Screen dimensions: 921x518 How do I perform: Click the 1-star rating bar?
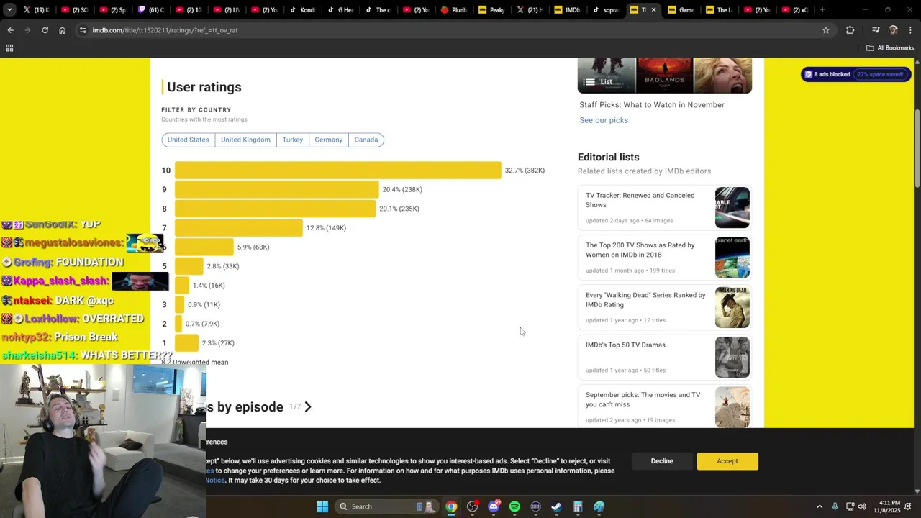[186, 343]
